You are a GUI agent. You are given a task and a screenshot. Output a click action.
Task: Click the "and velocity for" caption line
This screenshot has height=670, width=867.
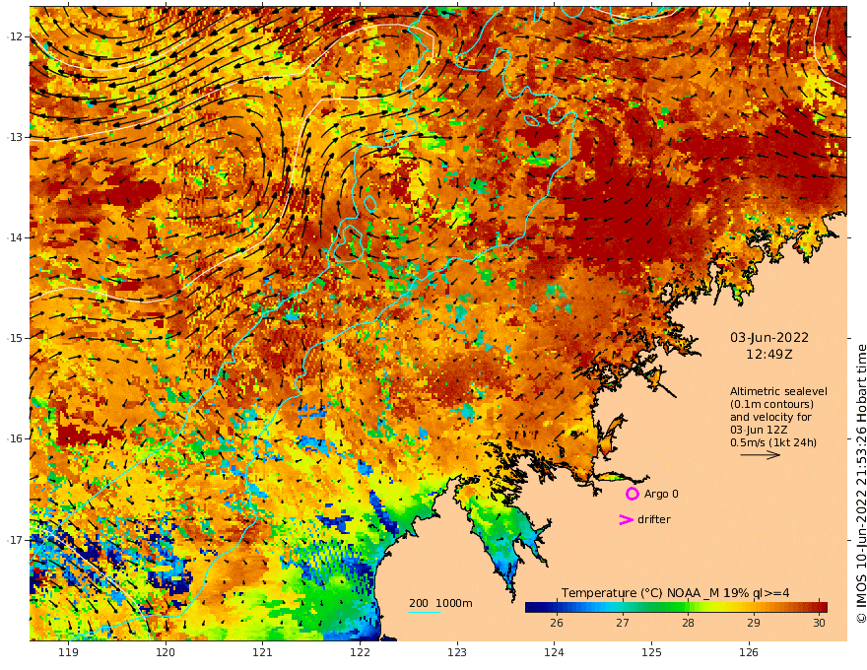point(770,417)
